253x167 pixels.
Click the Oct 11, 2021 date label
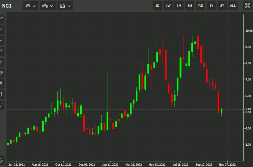63,164
